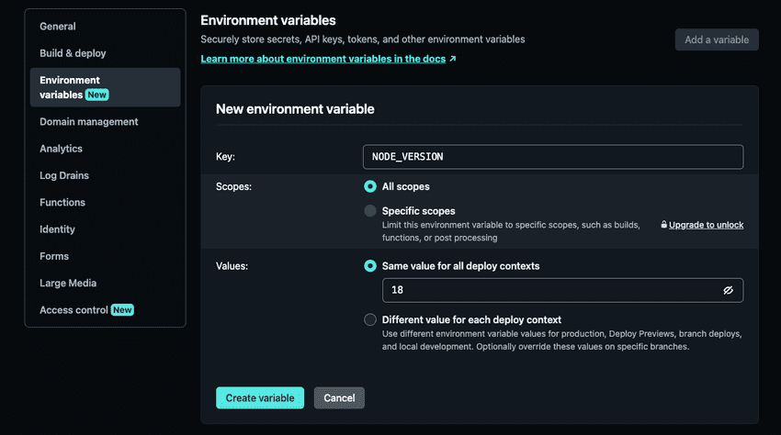Click the Key input field with NODE_VERSION
The height and width of the screenshot is (435, 781).
click(x=552, y=157)
